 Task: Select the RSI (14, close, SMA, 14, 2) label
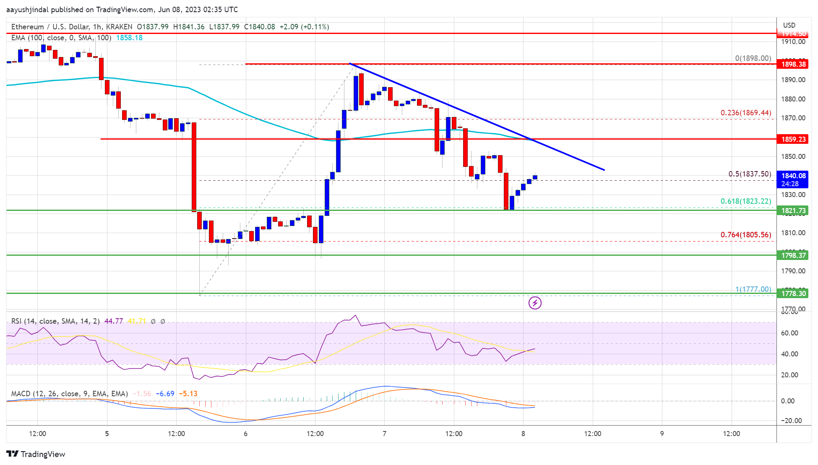click(55, 321)
